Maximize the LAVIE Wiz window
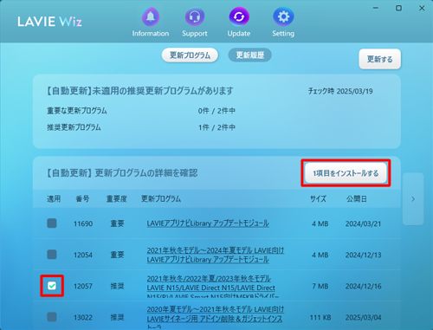 [x=398, y=8]
